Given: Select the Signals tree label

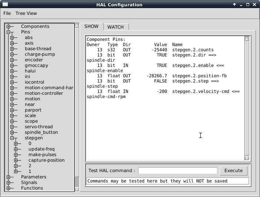Looking at the screenshot, I should tap(29, 183).
